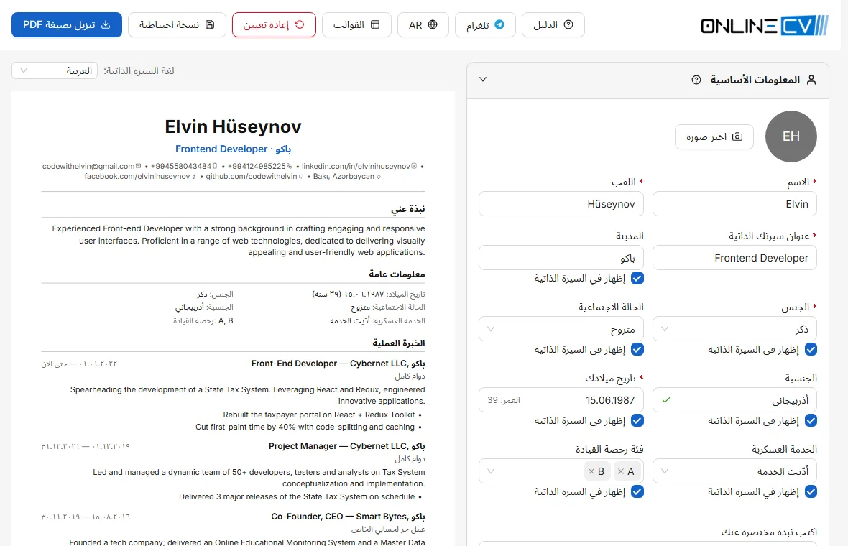Click the CV title field Frontend Developer

(x=734, y=258)
